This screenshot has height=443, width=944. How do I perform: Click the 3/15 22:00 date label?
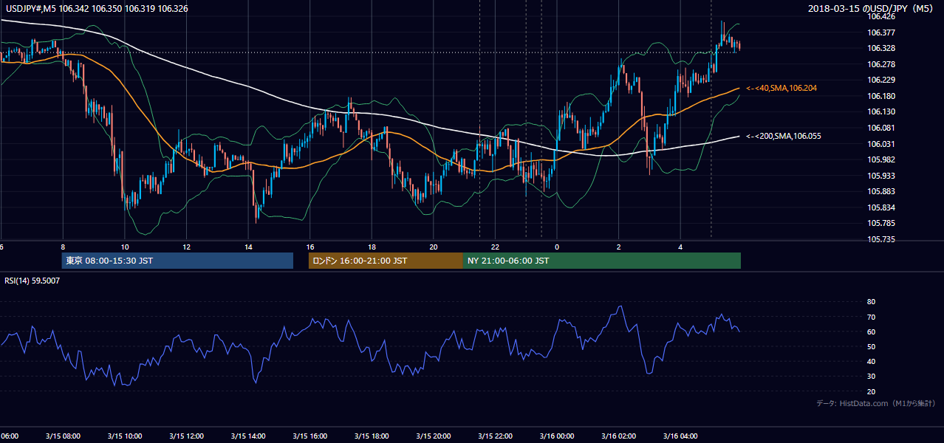(x=496, y=436)
